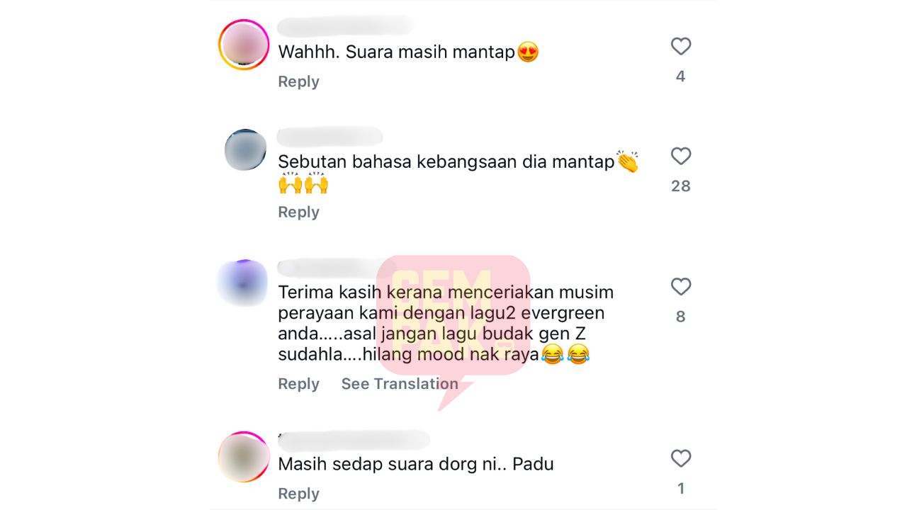Like the 'Terima kasih kerana menceriakan' comment
907x510 pixels.
pyautogui.click(x=680, y=287)
